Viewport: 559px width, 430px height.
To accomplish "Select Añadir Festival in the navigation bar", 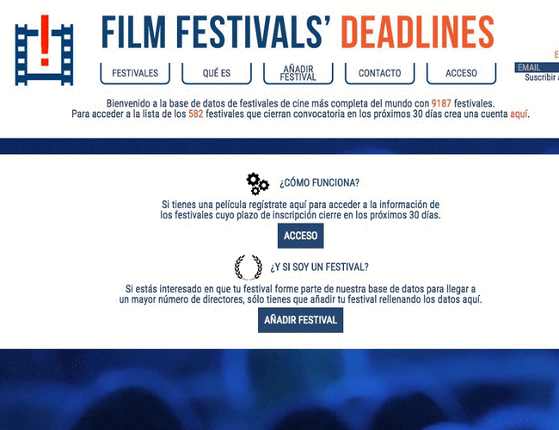I will [x=298, y=73].
